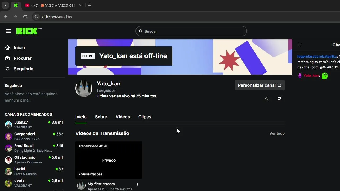Click the address bar URL
Viewport: 340px width, 191px height.
[x=57, y=17]
